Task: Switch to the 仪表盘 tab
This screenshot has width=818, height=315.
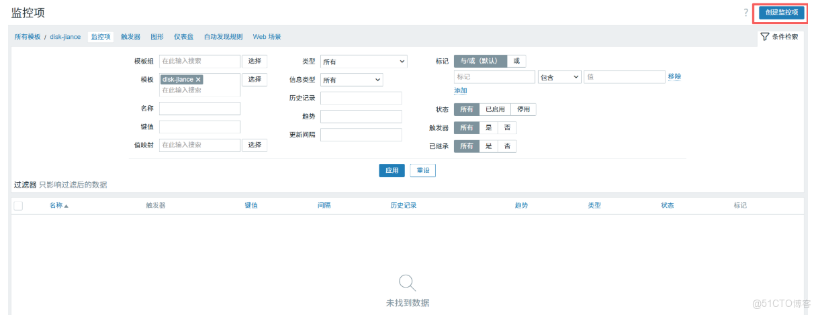Action: coord(184,37)
